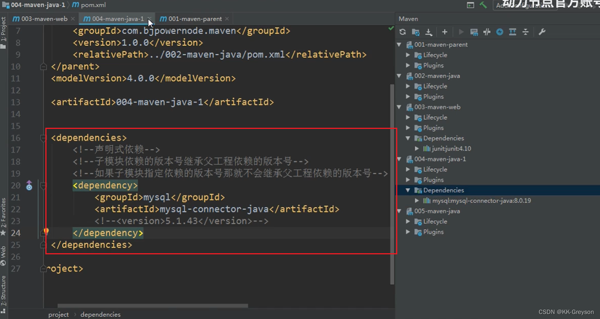Image resolution: width=600 pixels, height=319 pixels.
Task: Click 'project' breadcrumb at editor bottom
Action: 59,314
